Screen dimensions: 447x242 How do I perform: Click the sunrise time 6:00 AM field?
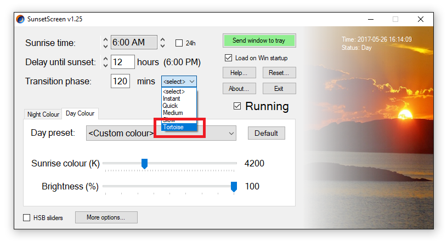click(x=134, y=42)
